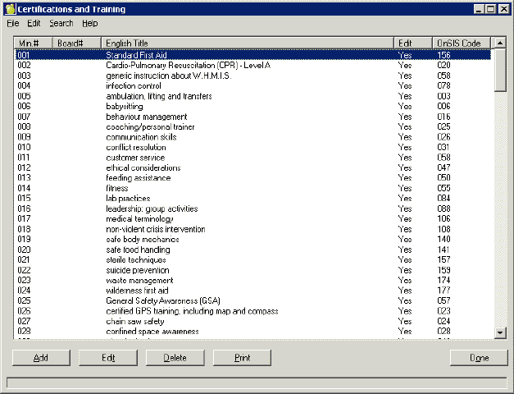Click the scrollbar up arrow
This screenshot has width=514, height=394.
(500, 43)
